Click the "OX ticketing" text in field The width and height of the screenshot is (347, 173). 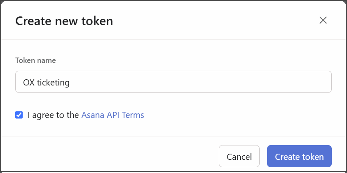[46, 82]
